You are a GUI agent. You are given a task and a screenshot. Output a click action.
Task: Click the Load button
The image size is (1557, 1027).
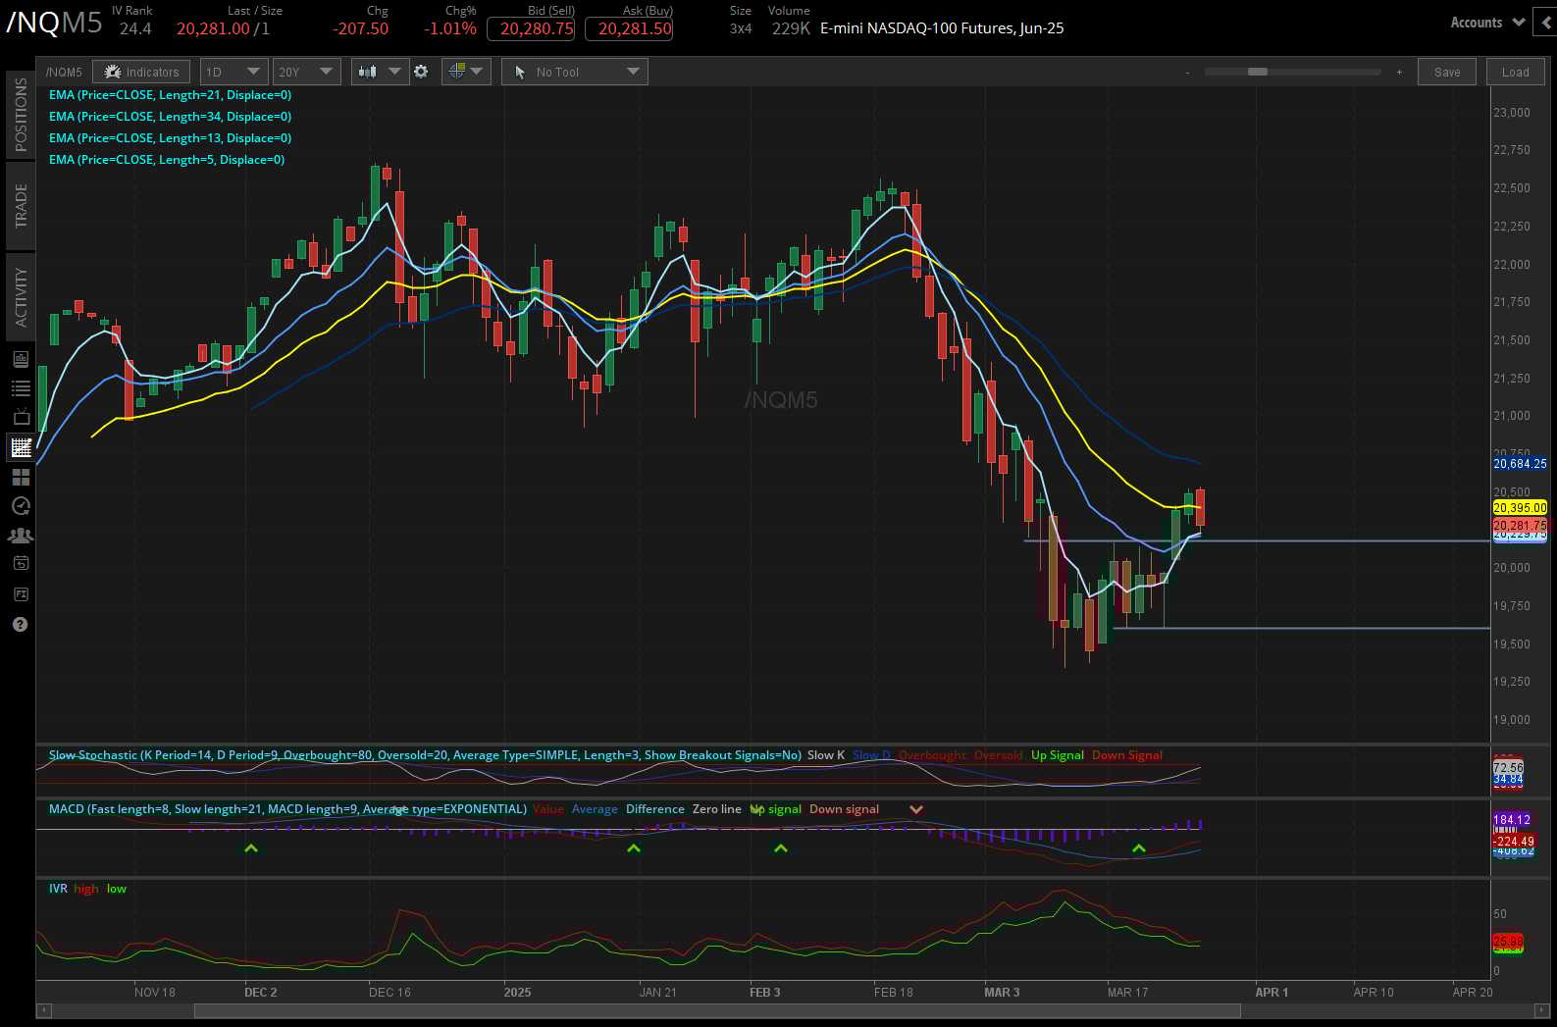pyautogui.click(x=1515, y=72)
